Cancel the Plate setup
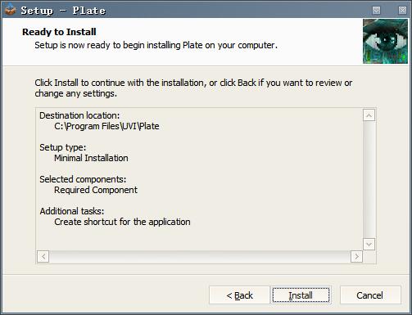 pyautogui.click(x=370, y=295)
